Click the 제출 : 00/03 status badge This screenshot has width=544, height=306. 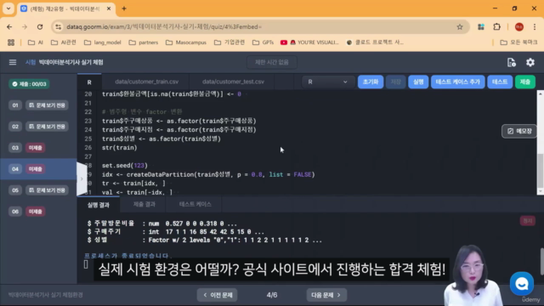click(x=29, y=84)
